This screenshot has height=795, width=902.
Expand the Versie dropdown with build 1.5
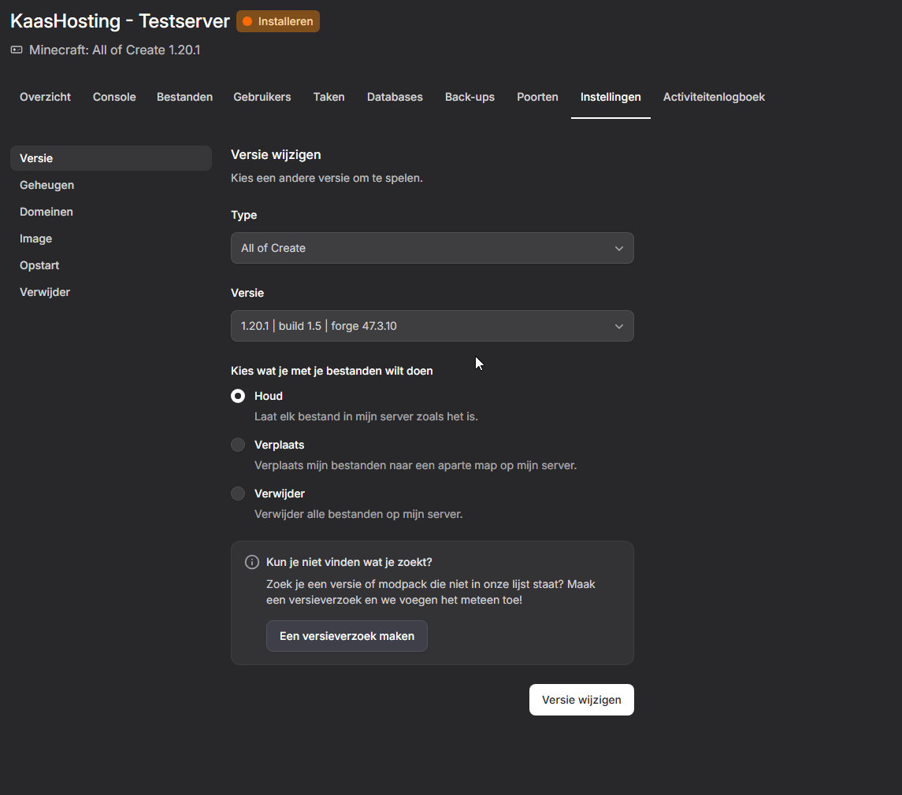click(x=431, y=326)
